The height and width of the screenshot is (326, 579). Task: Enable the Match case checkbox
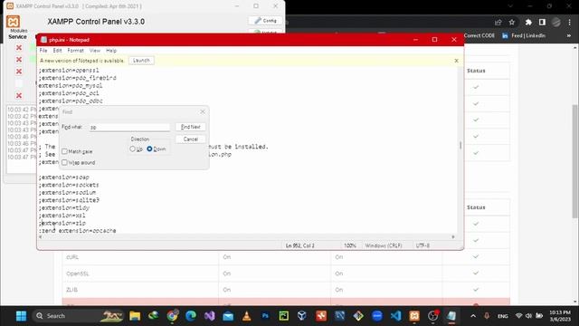[64, 151]
